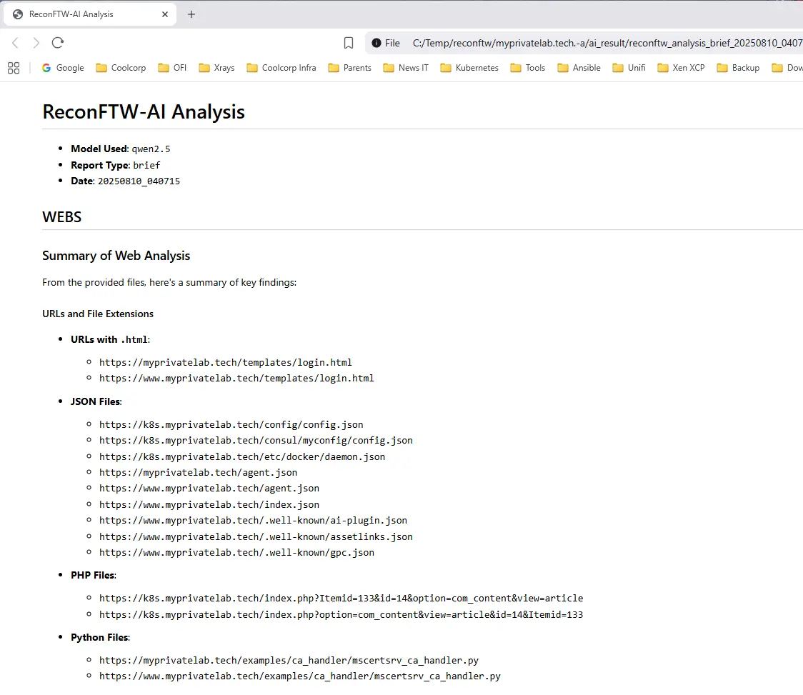Open the Google bookmark
The image size is (803, 695).
(x=63, y=68)
